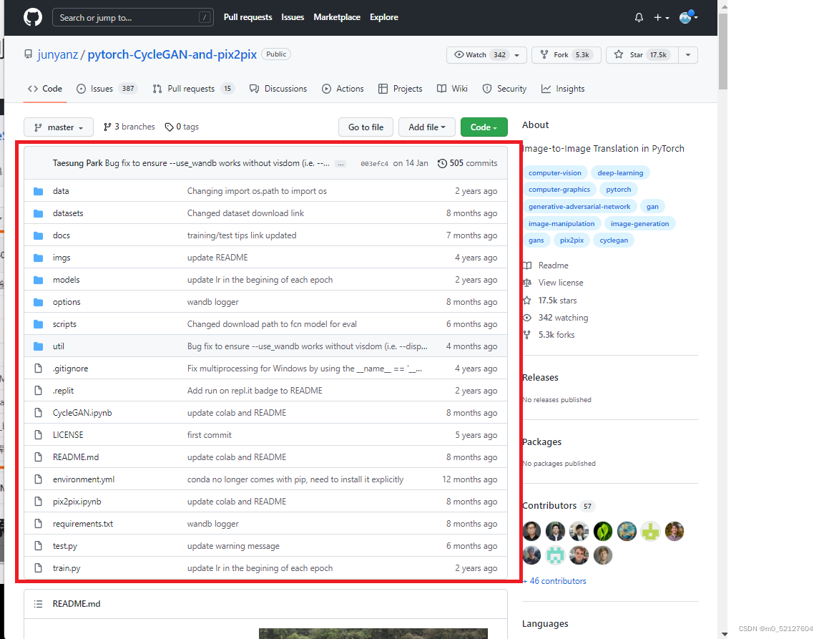Image resolution: width=824 pixels, height=639 pixels.
Task: Open the CycleGAN.ipynb file icon
Action: [x=39, y=413]
